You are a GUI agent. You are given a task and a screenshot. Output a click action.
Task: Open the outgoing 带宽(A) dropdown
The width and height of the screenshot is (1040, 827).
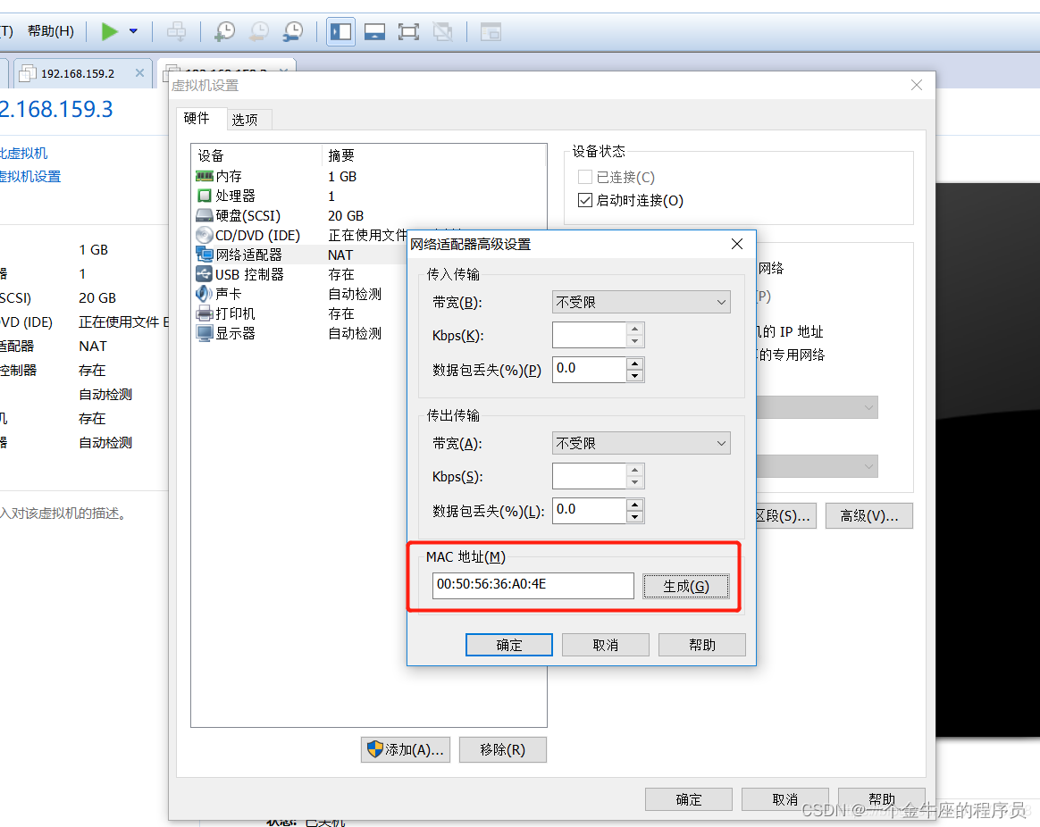pyautogui.click(x=642, y=443)
